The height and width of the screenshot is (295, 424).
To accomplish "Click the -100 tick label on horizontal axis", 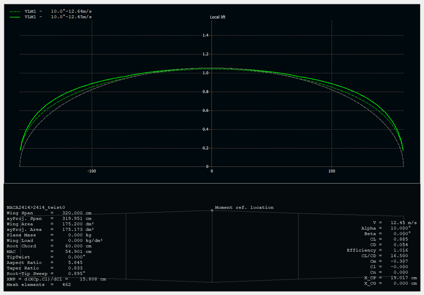I will point(92,171).
